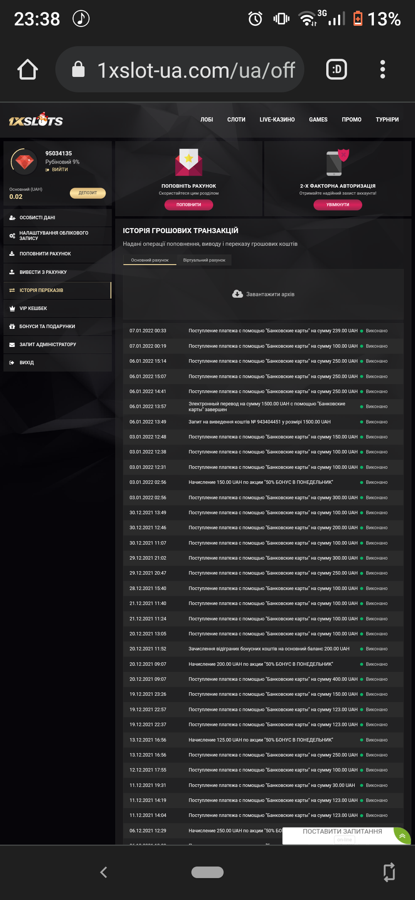Image resolution: width=415 pixels, height=900 pixels.
Task: Select the 12.12.2021 17:55 transaction row
Action: click(x=263, y=770)
